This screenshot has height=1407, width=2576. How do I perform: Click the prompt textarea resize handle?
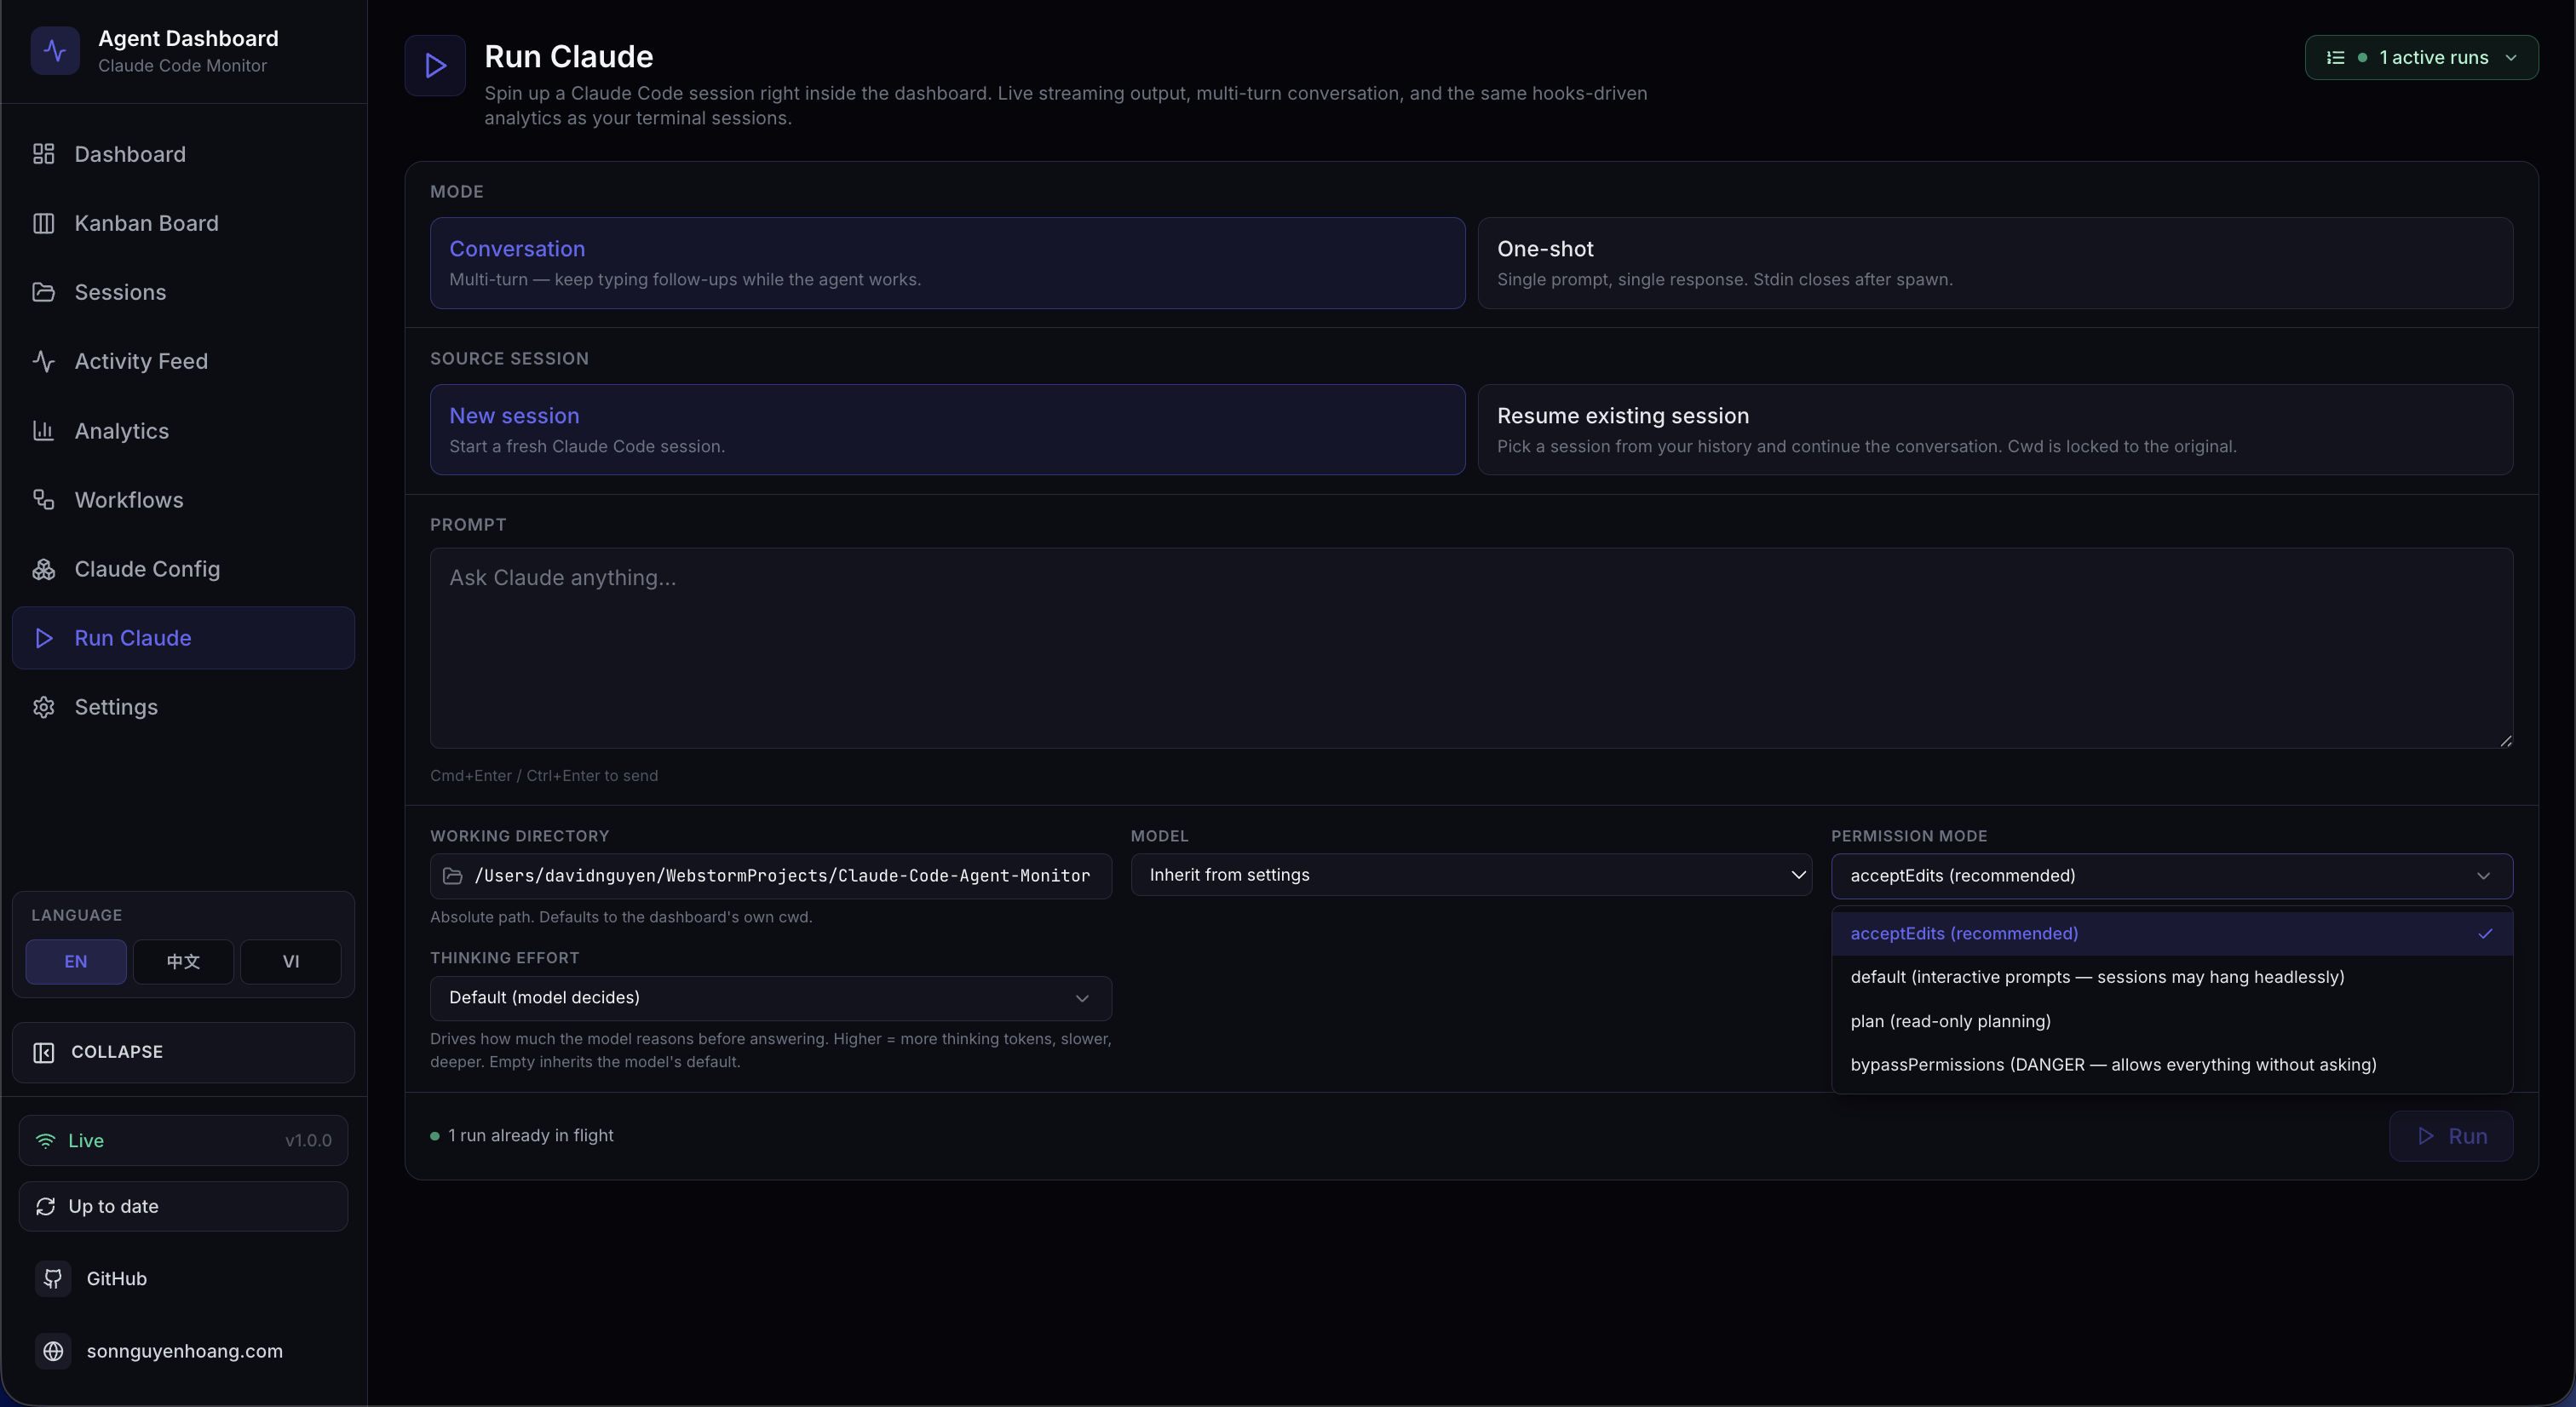pos(2505,741)
